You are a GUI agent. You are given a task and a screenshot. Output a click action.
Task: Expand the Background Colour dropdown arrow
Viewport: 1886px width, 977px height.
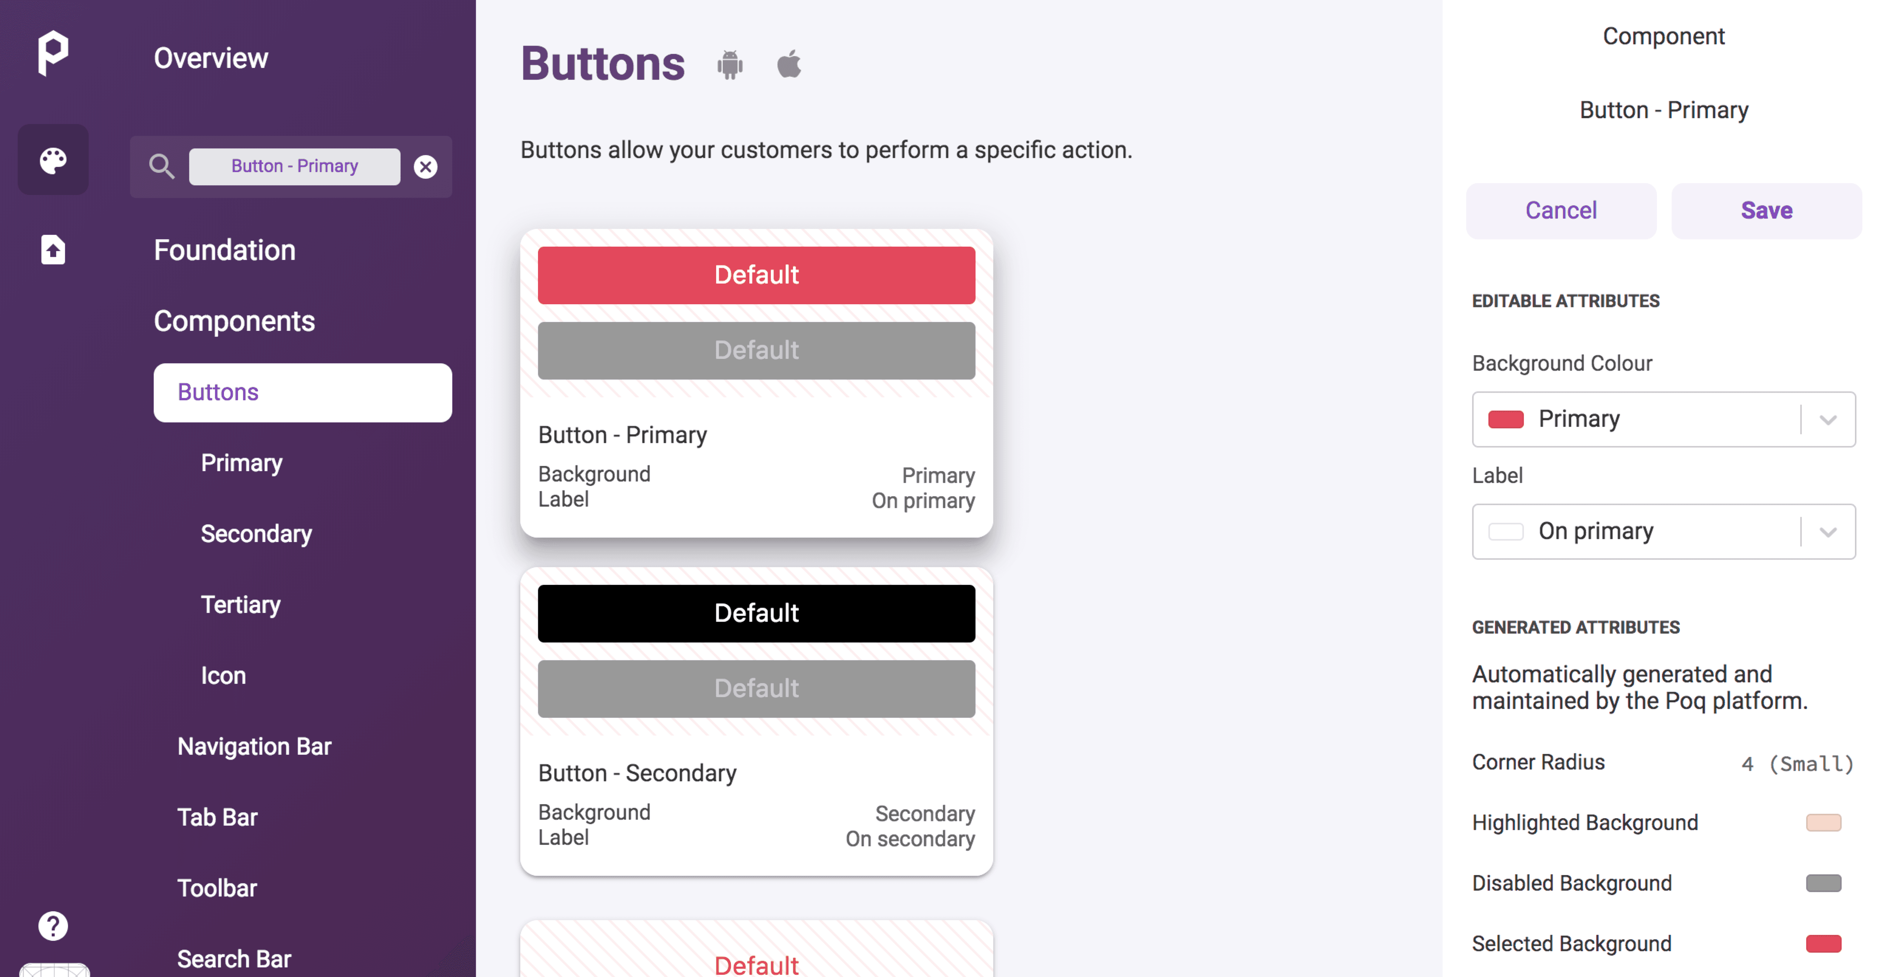(1828, 419)
